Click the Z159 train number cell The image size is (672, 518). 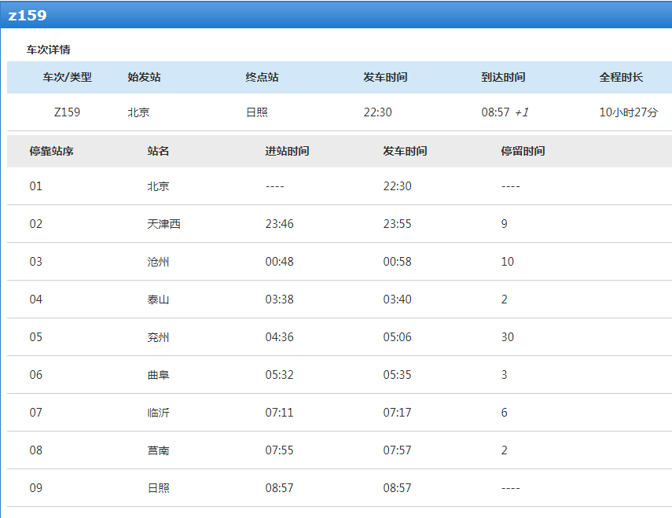pyautogui.click(x=67, y=112)
